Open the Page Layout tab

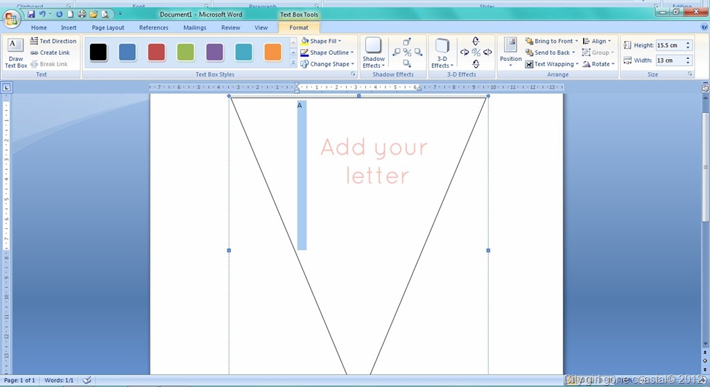[x=107, y=28]
